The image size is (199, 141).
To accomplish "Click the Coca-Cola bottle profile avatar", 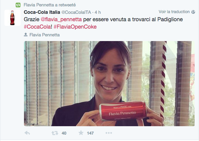I will click(13, 18).
